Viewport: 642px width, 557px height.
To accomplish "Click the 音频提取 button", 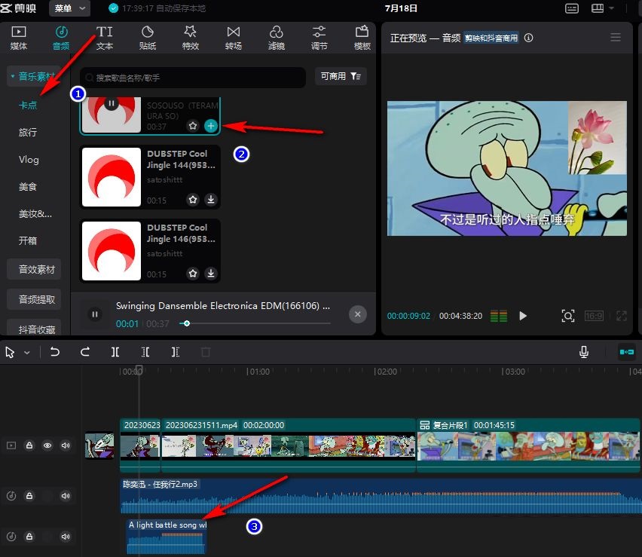I will click(37, 299).
